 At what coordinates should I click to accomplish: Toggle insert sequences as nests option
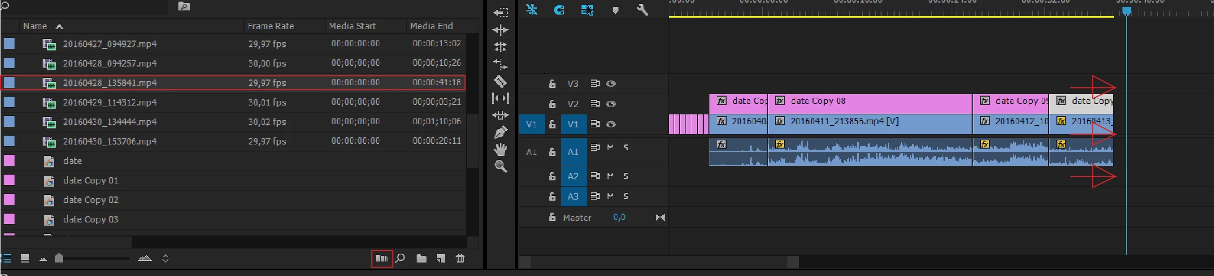[532, 9]
